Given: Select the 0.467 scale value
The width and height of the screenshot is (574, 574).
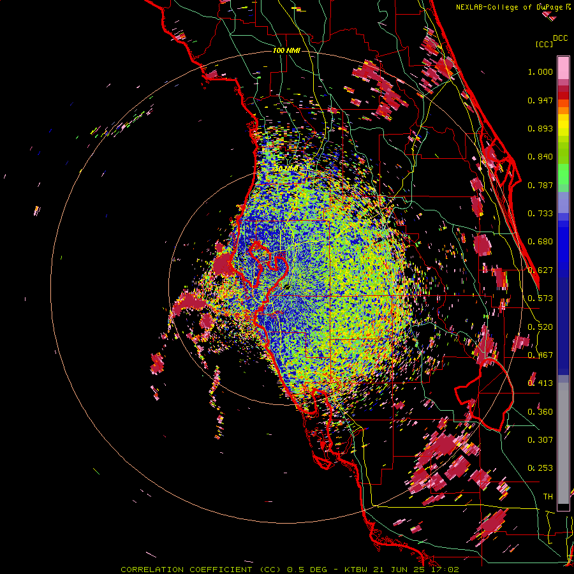Looking at the screenshot, I should click(540, 355).
